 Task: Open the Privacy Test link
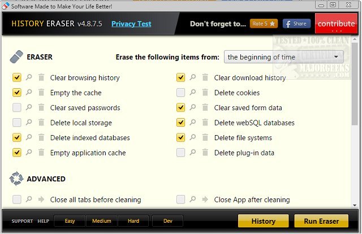[131, 24]
